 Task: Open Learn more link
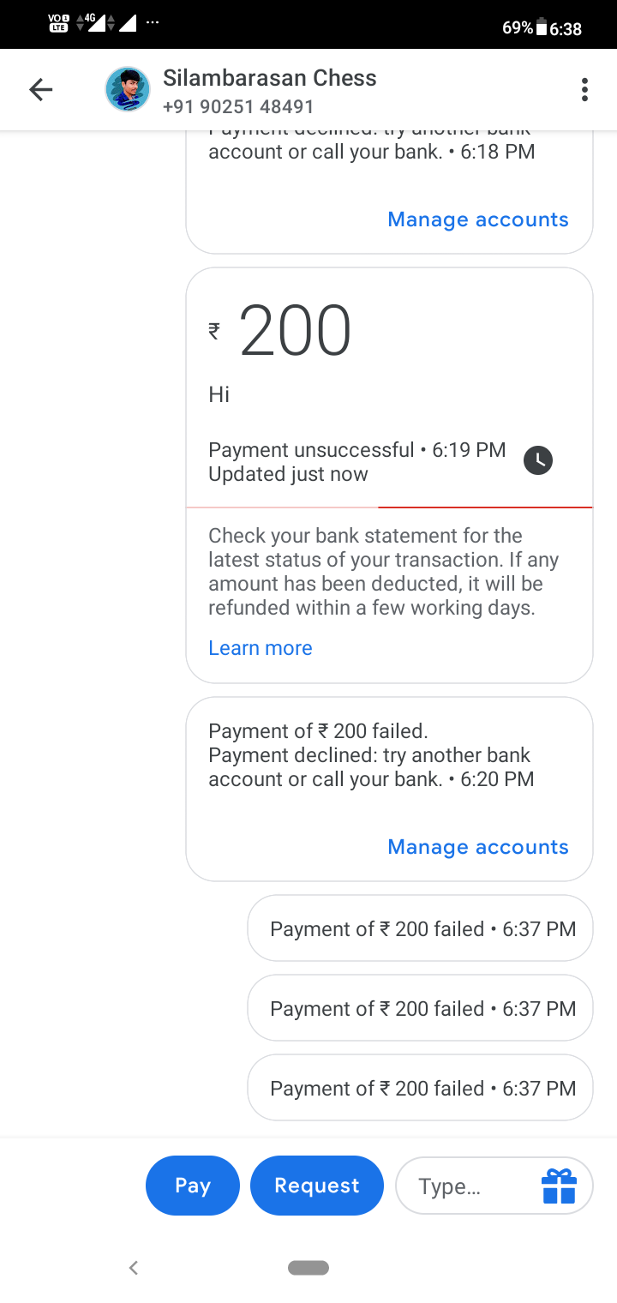coord(261,648)
